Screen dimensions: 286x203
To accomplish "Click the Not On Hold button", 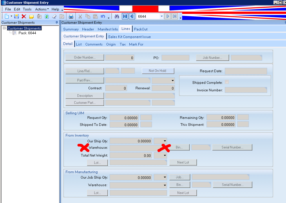I will click(158, 71).
